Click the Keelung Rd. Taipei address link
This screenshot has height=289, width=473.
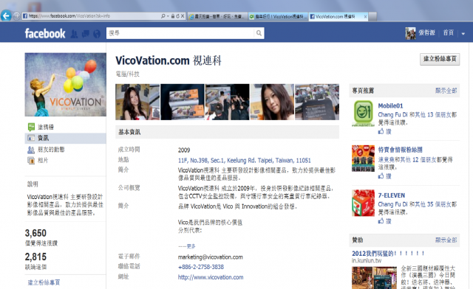click(245, 161)
